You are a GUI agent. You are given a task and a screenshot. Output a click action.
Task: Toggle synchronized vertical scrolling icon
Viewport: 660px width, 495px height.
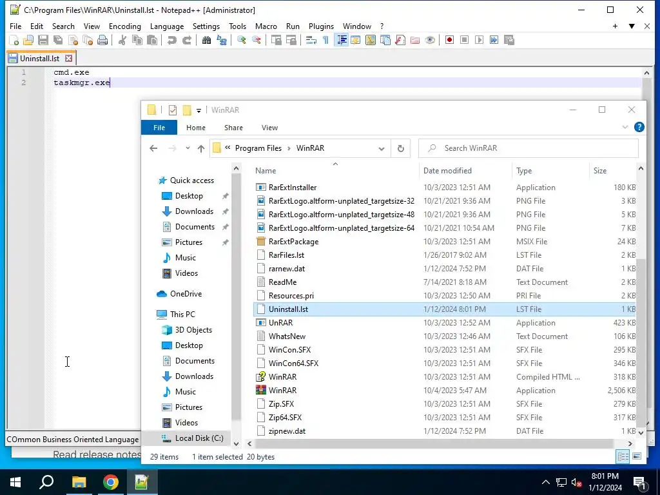click(276, 40)
